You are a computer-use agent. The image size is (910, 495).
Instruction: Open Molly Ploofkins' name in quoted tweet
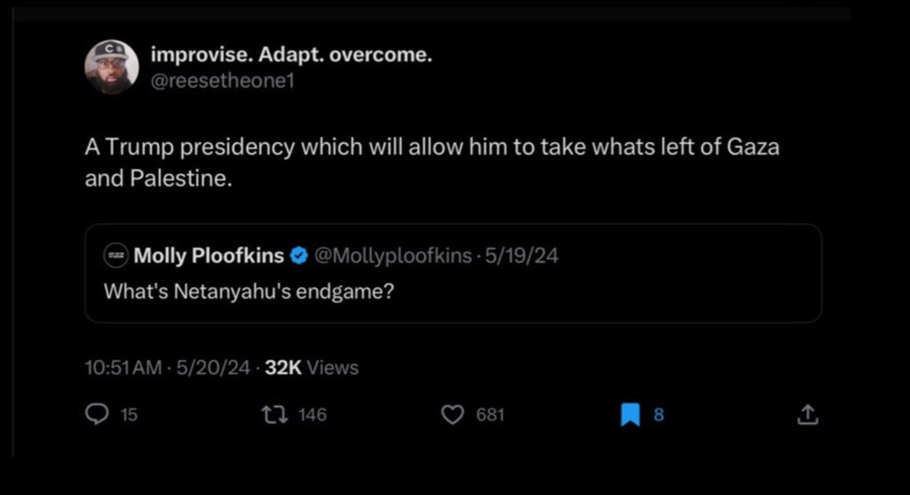point(208,256)
